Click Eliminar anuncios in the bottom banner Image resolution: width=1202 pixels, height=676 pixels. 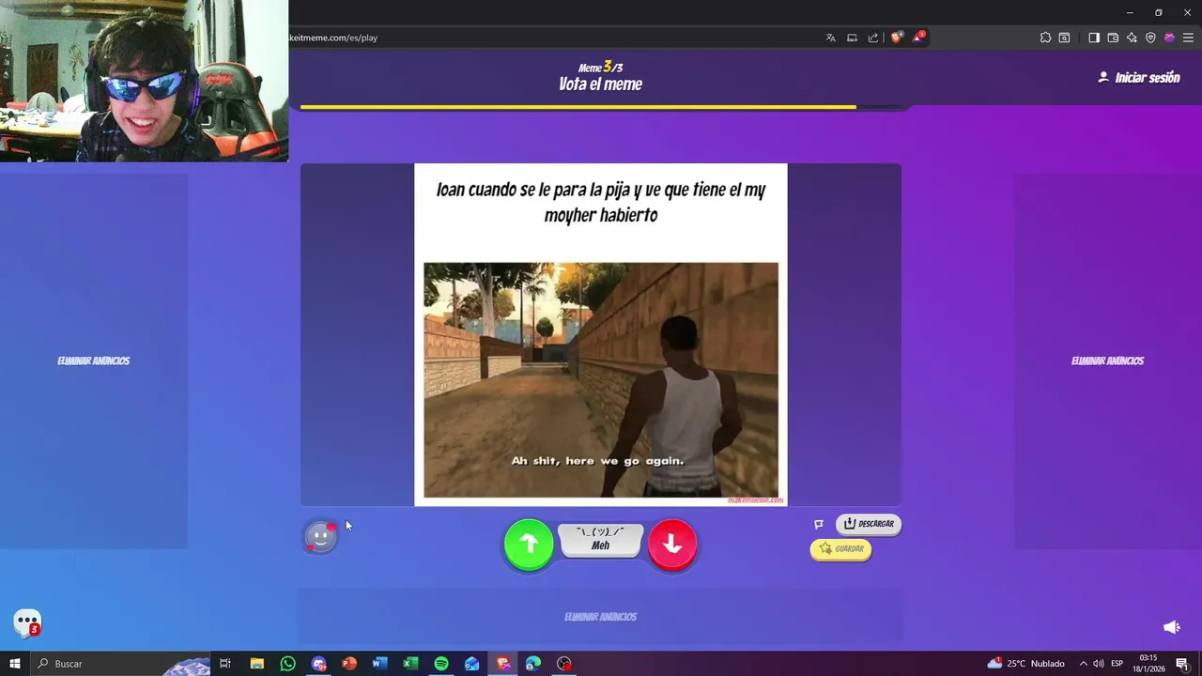pos(601,617)
